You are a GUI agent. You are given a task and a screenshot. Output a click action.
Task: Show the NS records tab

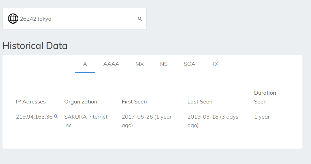(x=164, y=64)
